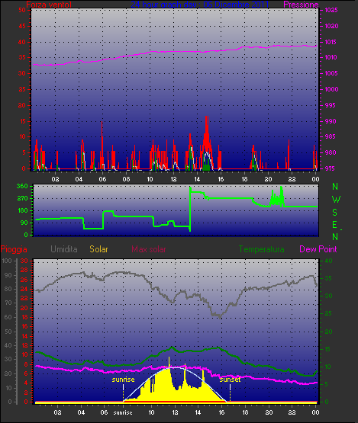Click the W compass direction label

[x=336, y=200]
